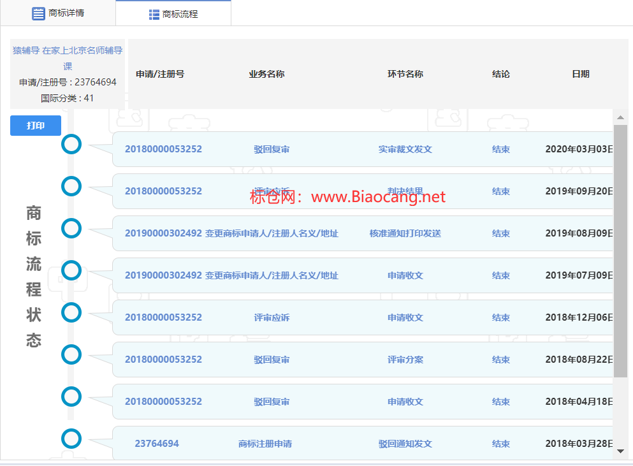Click 申请收文 in the 2019年07月09日 row
Screen dimensions: 633x466
coord(405,275)
